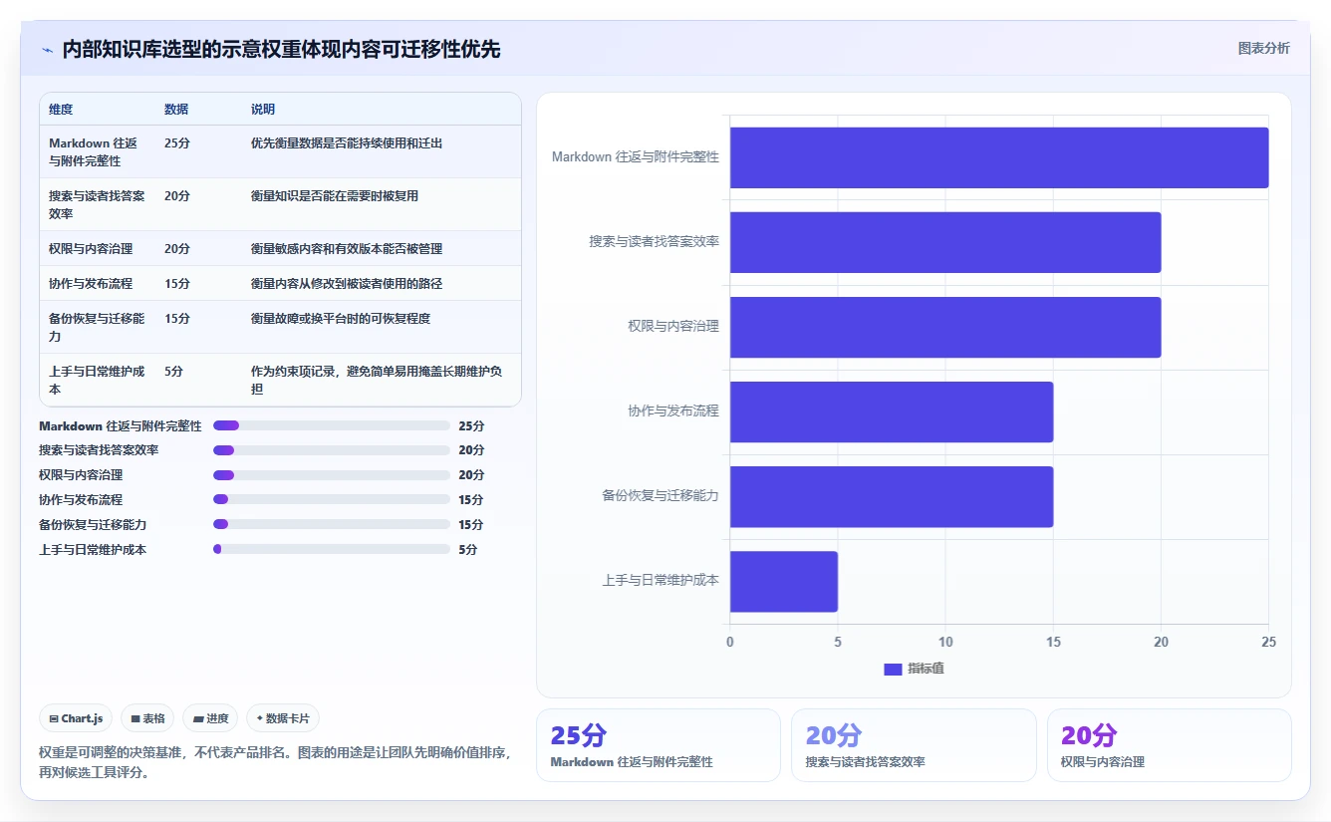Open the 20分 搜索与读者找答案效率 data card

coord(914,745)
